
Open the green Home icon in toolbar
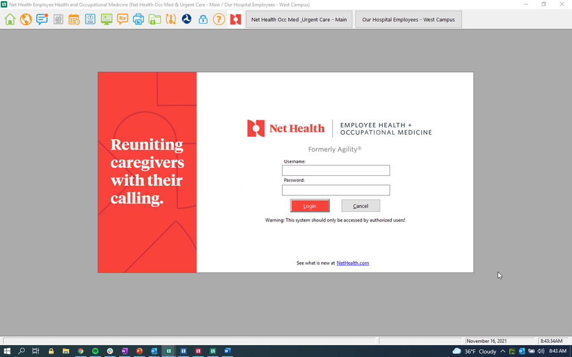(x=10, y=19)
